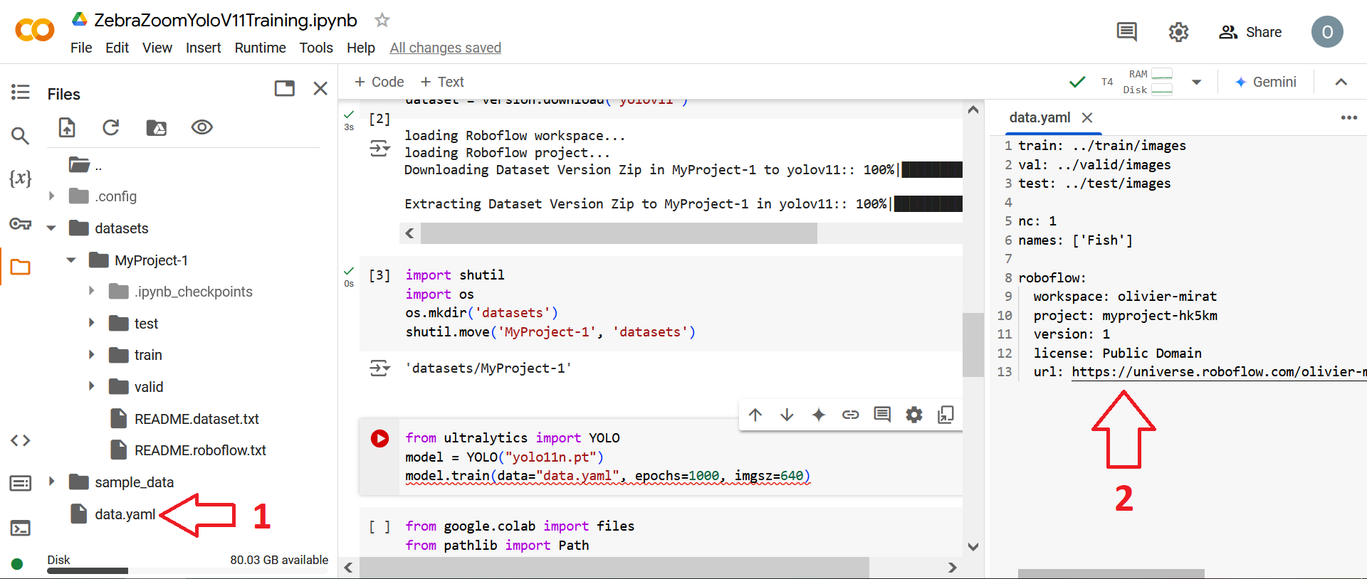Open Gemini assistant
The height and width of the screenshot is (579, 1367).
1266,82
